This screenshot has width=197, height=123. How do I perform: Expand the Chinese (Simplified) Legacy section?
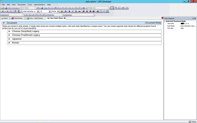point(9,31)
